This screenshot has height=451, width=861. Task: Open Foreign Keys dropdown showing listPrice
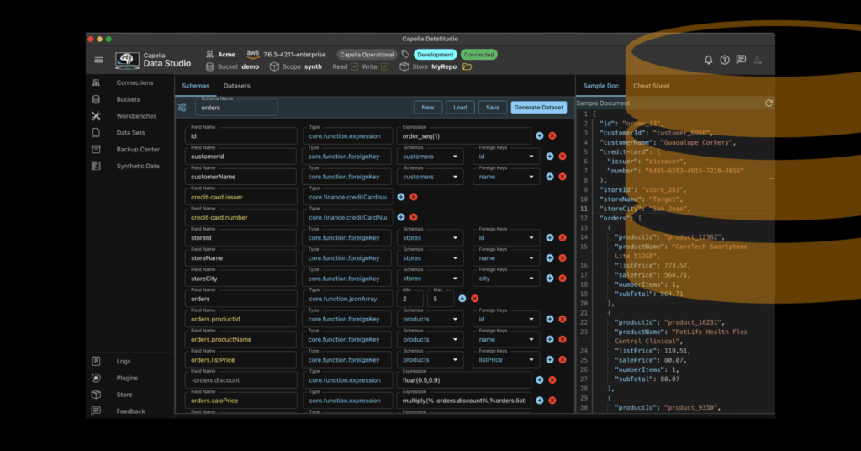(505, 360)
